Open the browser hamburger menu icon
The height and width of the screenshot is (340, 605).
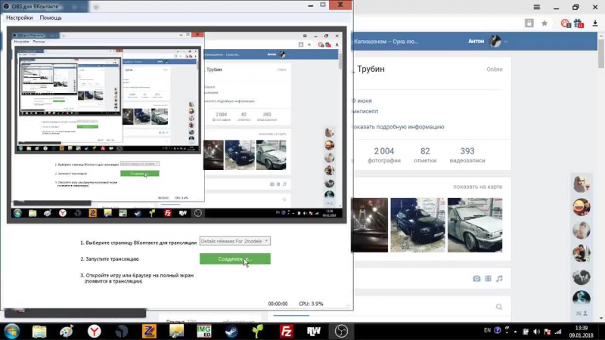[537, 7]
